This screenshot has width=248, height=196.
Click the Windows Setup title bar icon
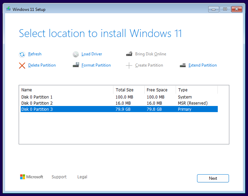[8, 8]
